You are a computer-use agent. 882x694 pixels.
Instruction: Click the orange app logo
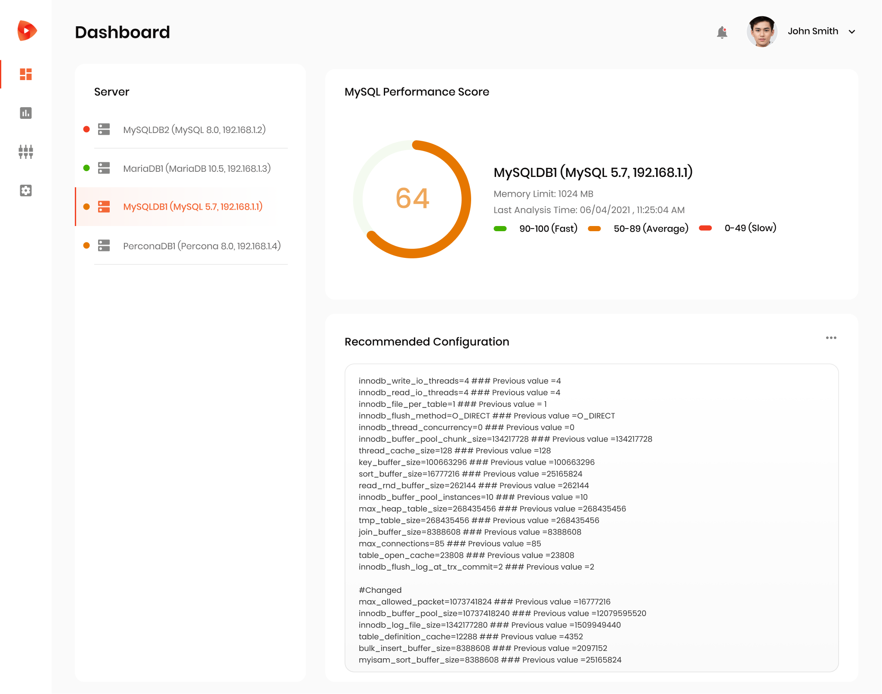tap(27, 31)
